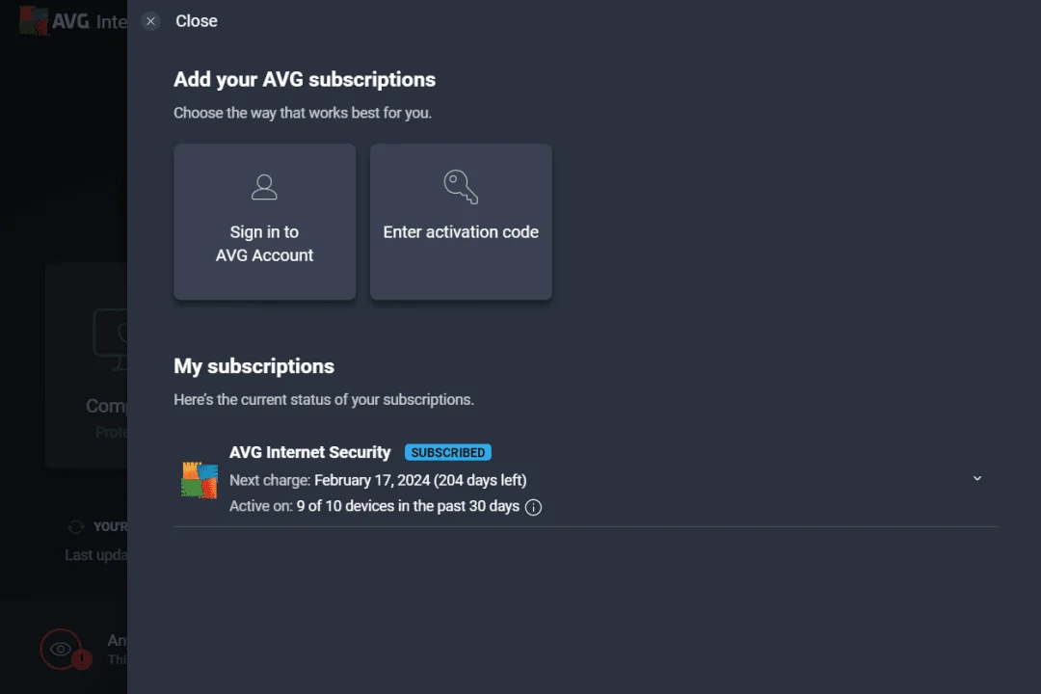Screen dimensions: 1041x694
Task: Click the X close icon
Action: (x=150, y=21)
